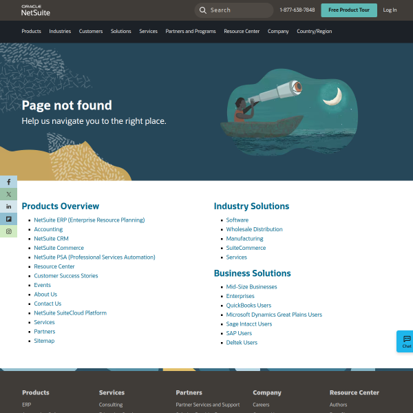Open the Authors footer link

click(x=338, y=405)
